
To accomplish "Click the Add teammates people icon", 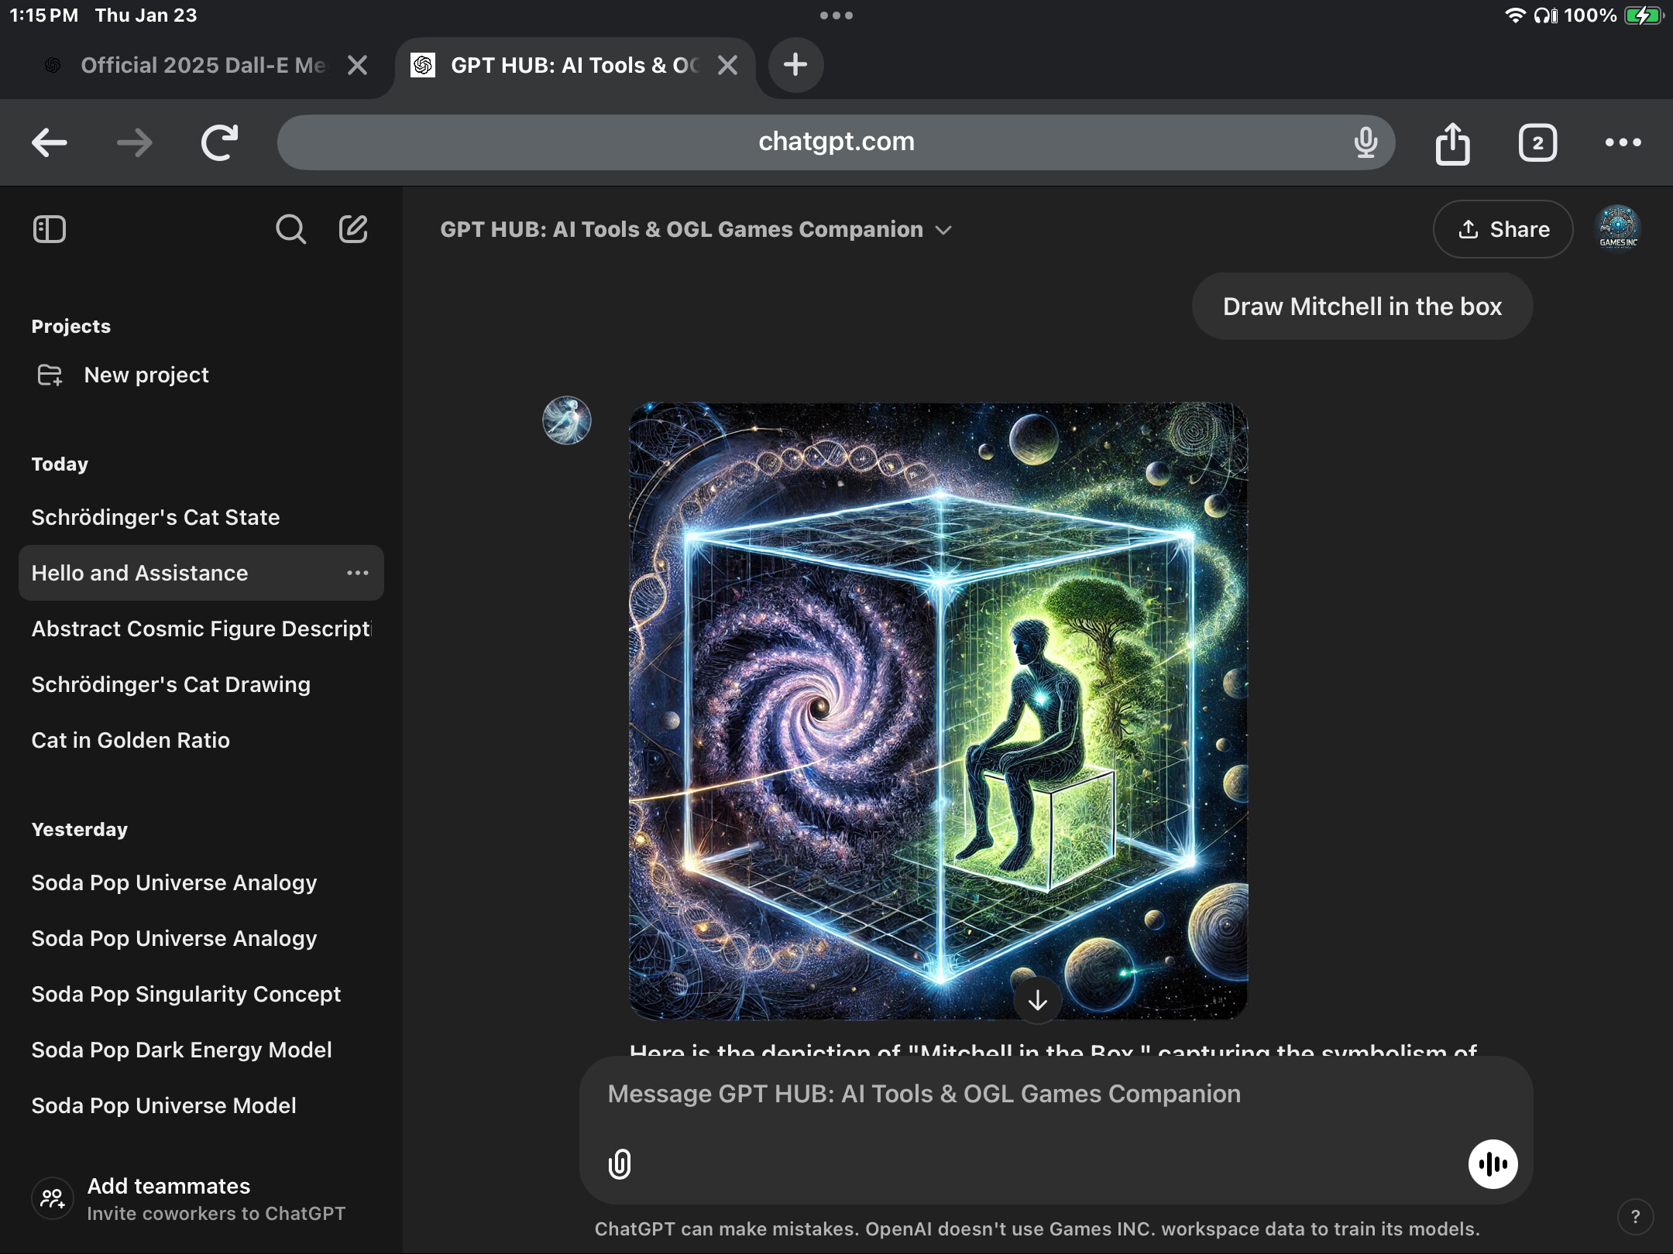I will [53, 1199].
